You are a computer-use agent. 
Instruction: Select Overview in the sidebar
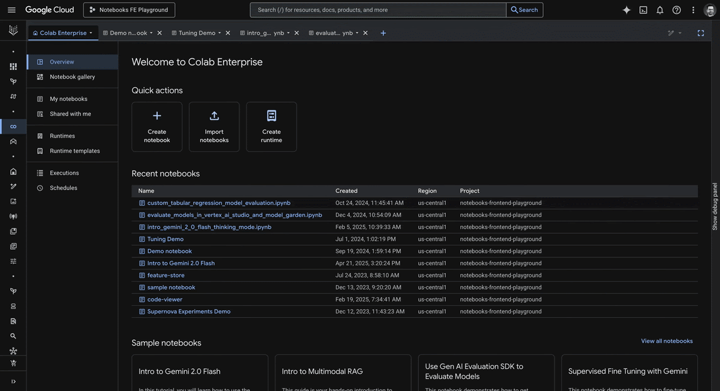point(73,62)
